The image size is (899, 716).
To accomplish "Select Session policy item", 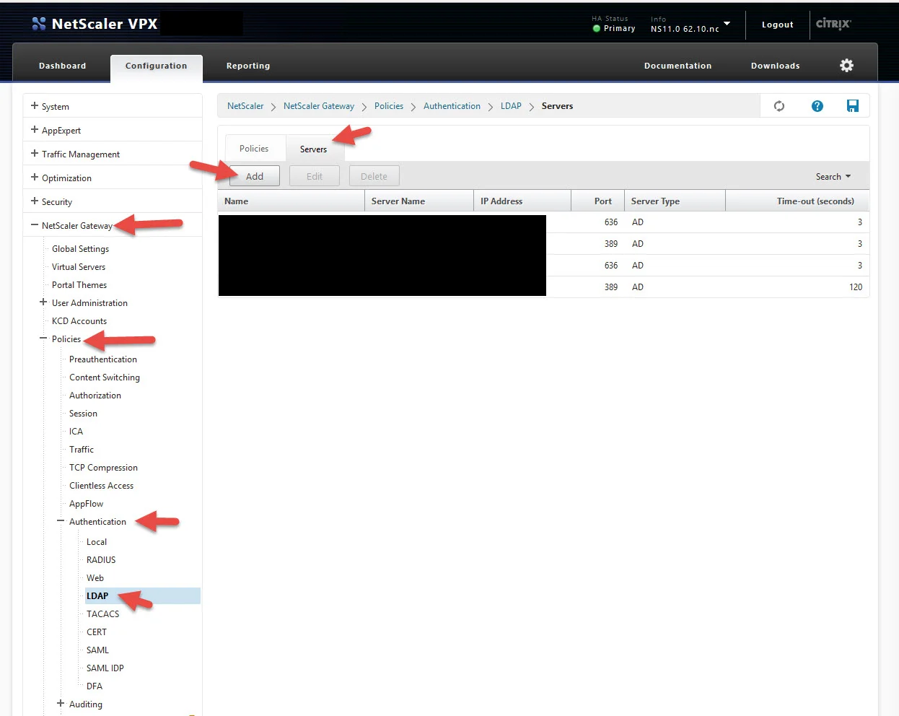I will 83,414.
